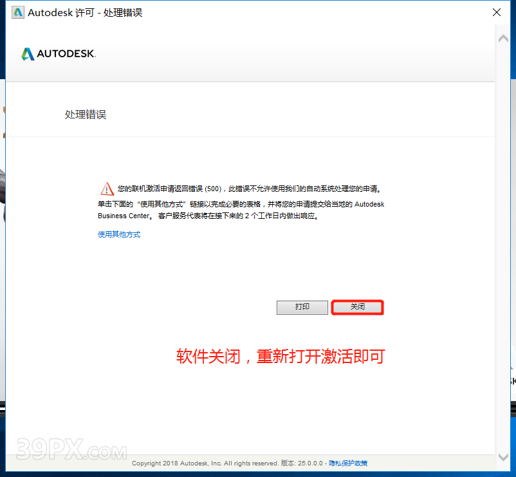This screenshot has height=477, width=516.
Task: Open the 隐私保护政策 link
Action: [x=348, y=463]
